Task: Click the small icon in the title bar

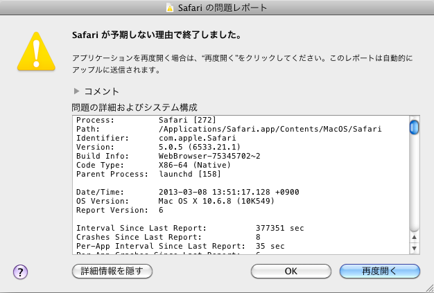Action: tap(170, 8)
